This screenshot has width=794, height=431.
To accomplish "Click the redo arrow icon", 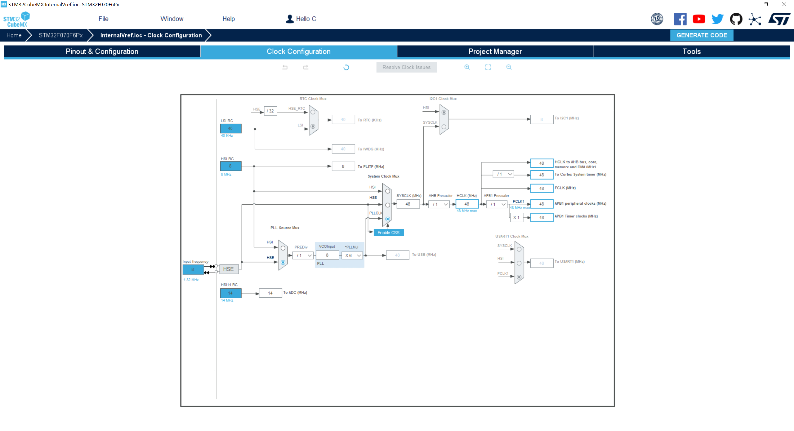I will click(x=306, y=67).
